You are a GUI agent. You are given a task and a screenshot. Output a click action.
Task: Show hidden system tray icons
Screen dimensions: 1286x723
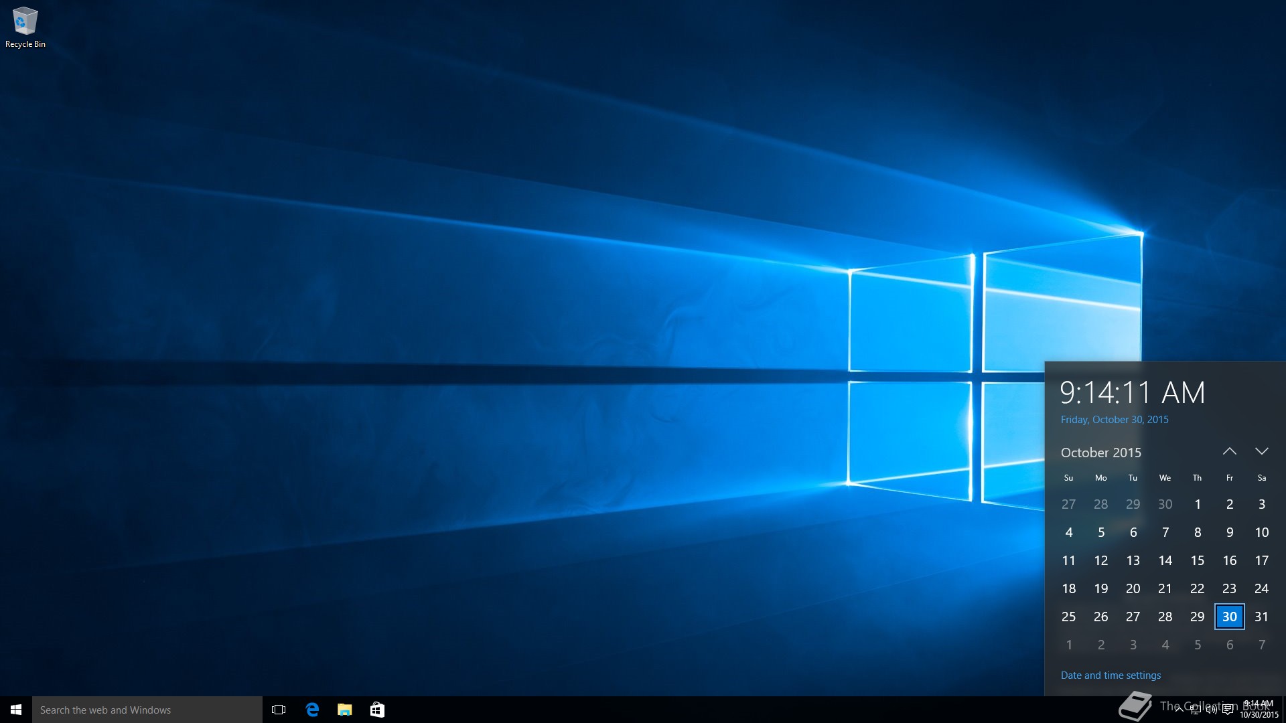[1179, 710]
